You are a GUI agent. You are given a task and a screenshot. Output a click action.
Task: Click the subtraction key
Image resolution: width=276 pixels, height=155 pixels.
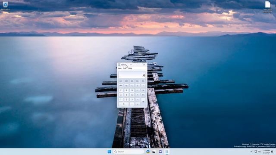point(138,99)
